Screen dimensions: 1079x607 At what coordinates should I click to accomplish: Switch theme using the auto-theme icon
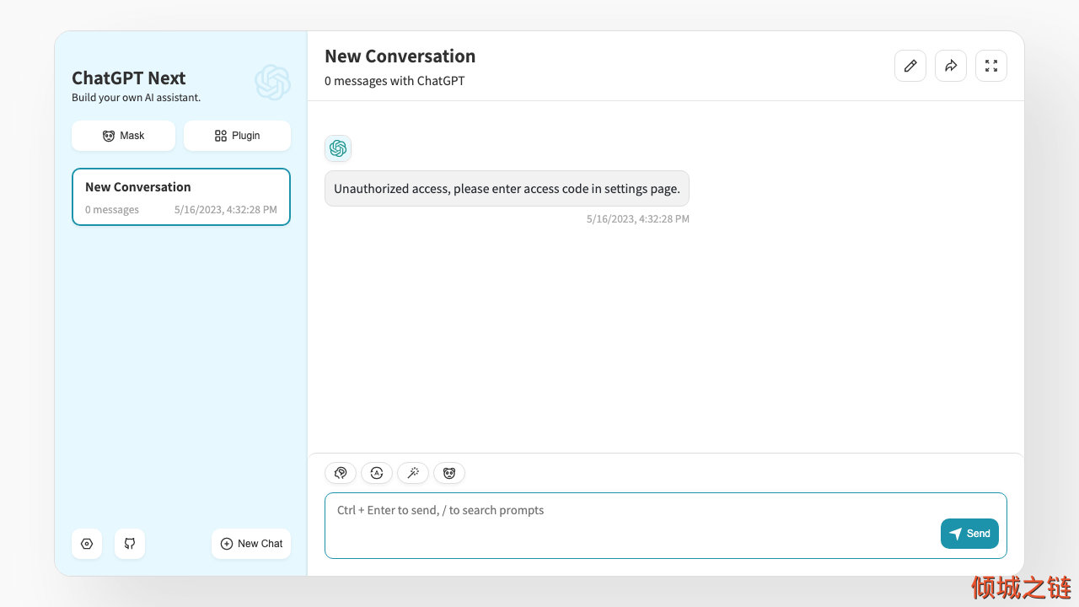click(x=377, y=473)
